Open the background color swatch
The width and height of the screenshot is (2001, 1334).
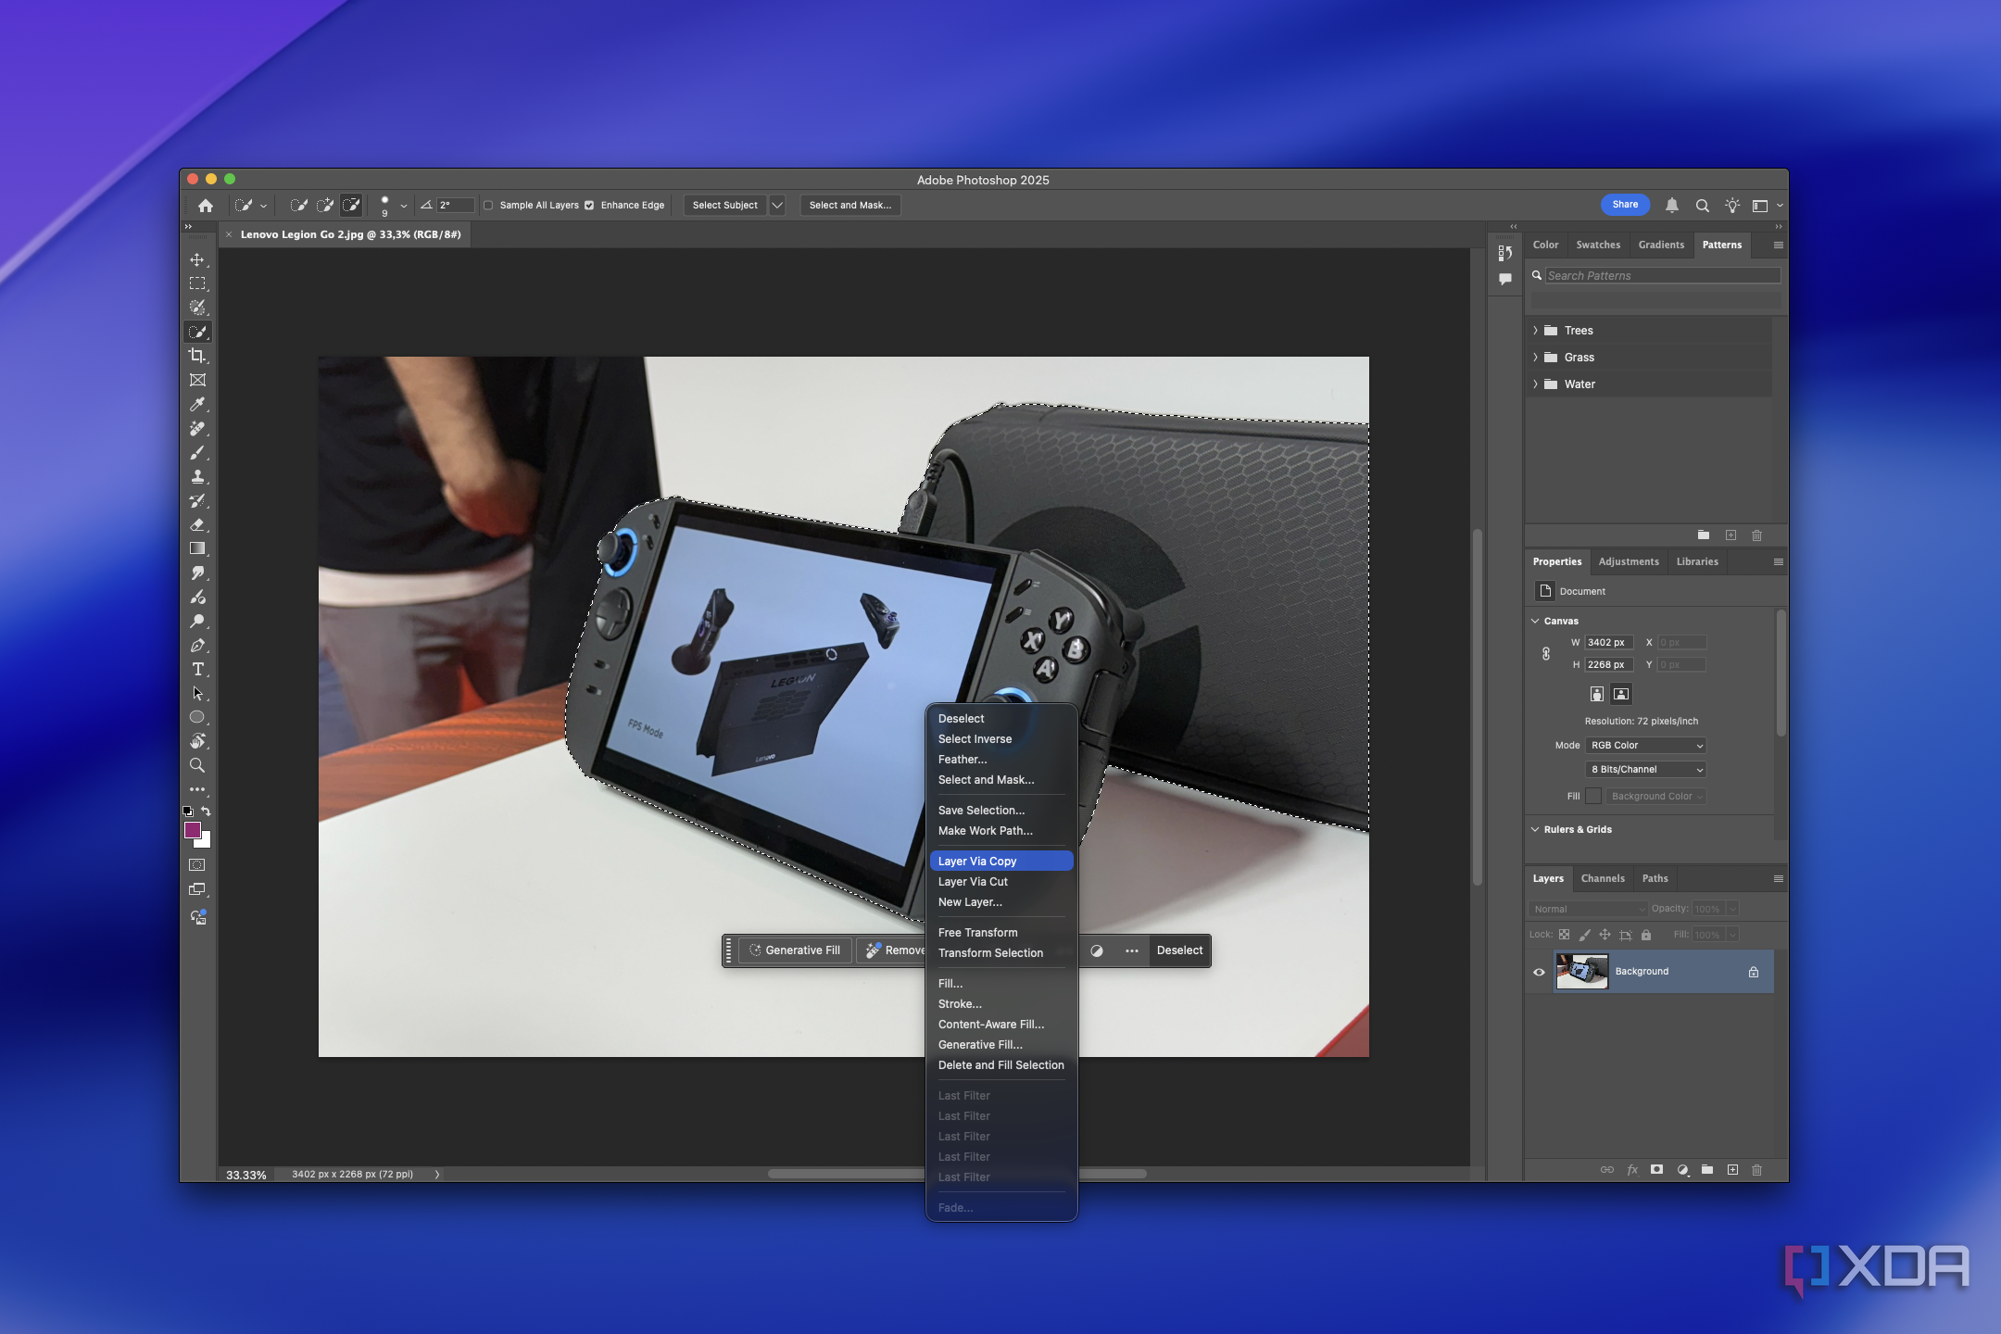[x=206, y=842]
